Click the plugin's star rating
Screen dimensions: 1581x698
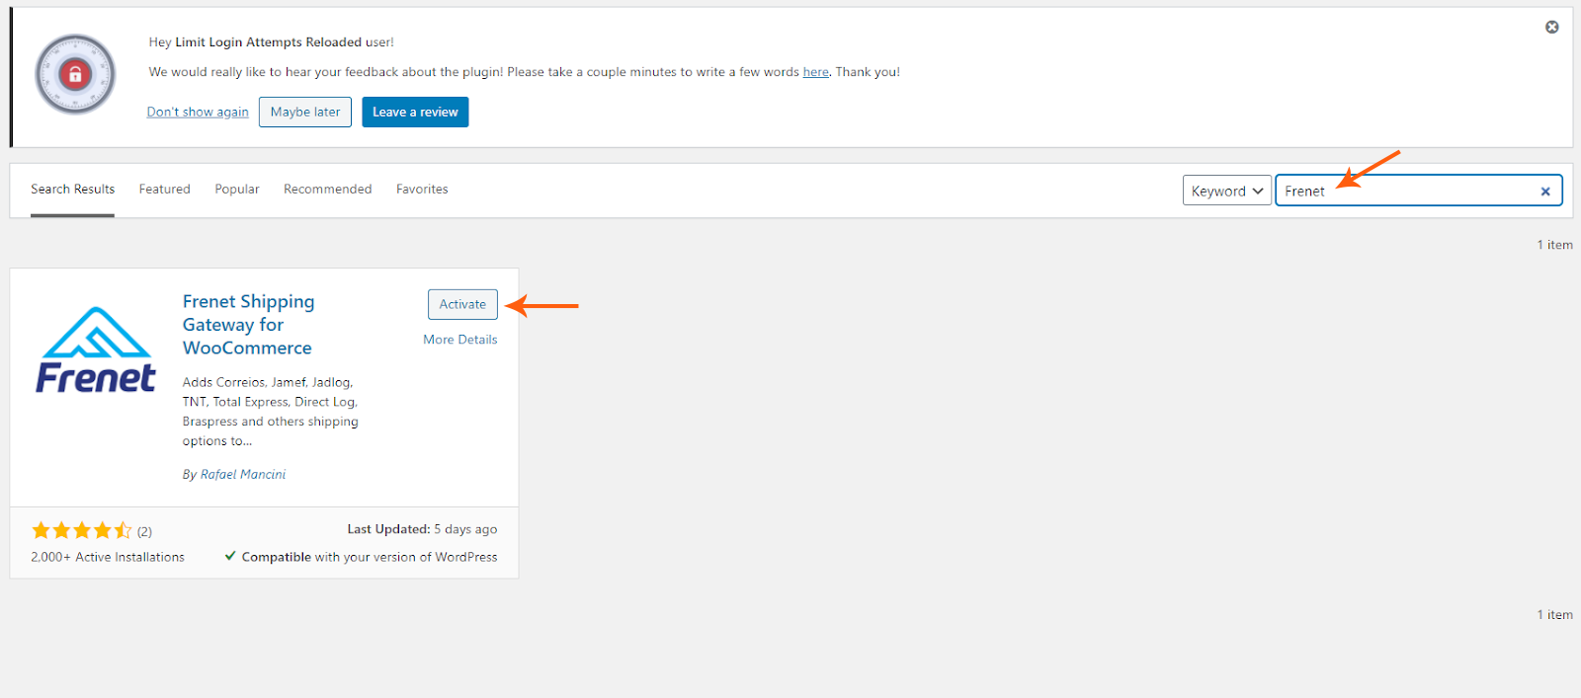coord(81,531)
